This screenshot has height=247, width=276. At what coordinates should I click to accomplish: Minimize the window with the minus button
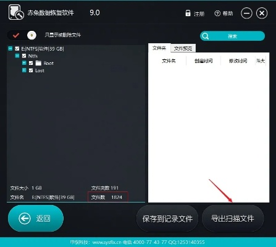pos(246,13)
